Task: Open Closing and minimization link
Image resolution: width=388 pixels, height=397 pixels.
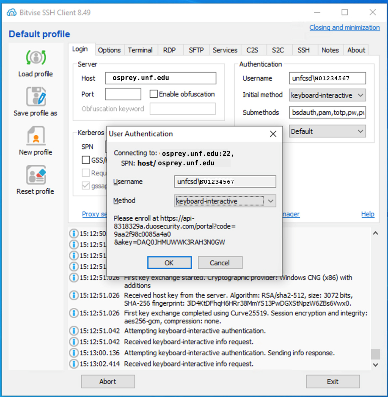Action: (x=344, y=28)
